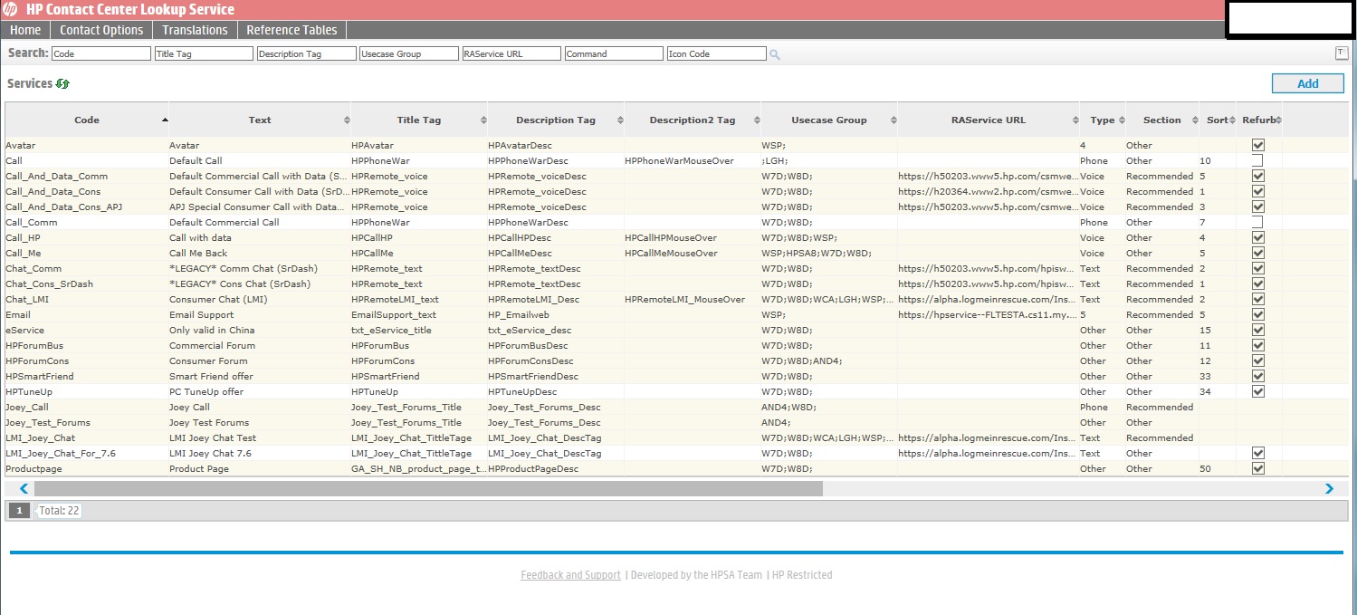Open the Contact Options menu
Image resolution: width=1357 pixels, height=615 pixels.
click(101, 30)
